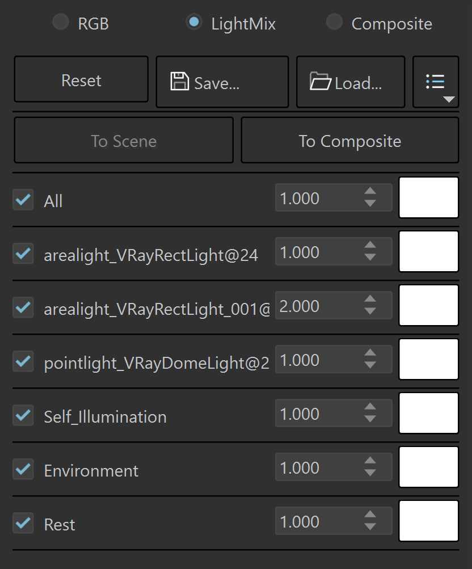Increase the arealight_VRayRectLight_001 intensity with the up arrow
The height and width of the screenshot is (569, 472).
pos(370,299)
